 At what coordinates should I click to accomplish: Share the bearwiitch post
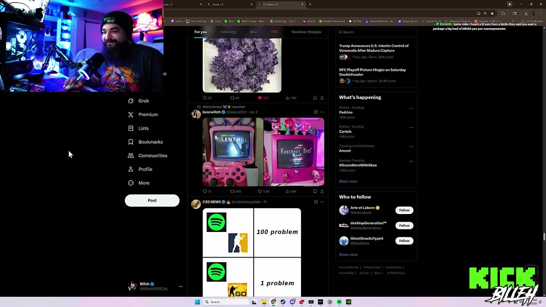click(x=322, y=191)
